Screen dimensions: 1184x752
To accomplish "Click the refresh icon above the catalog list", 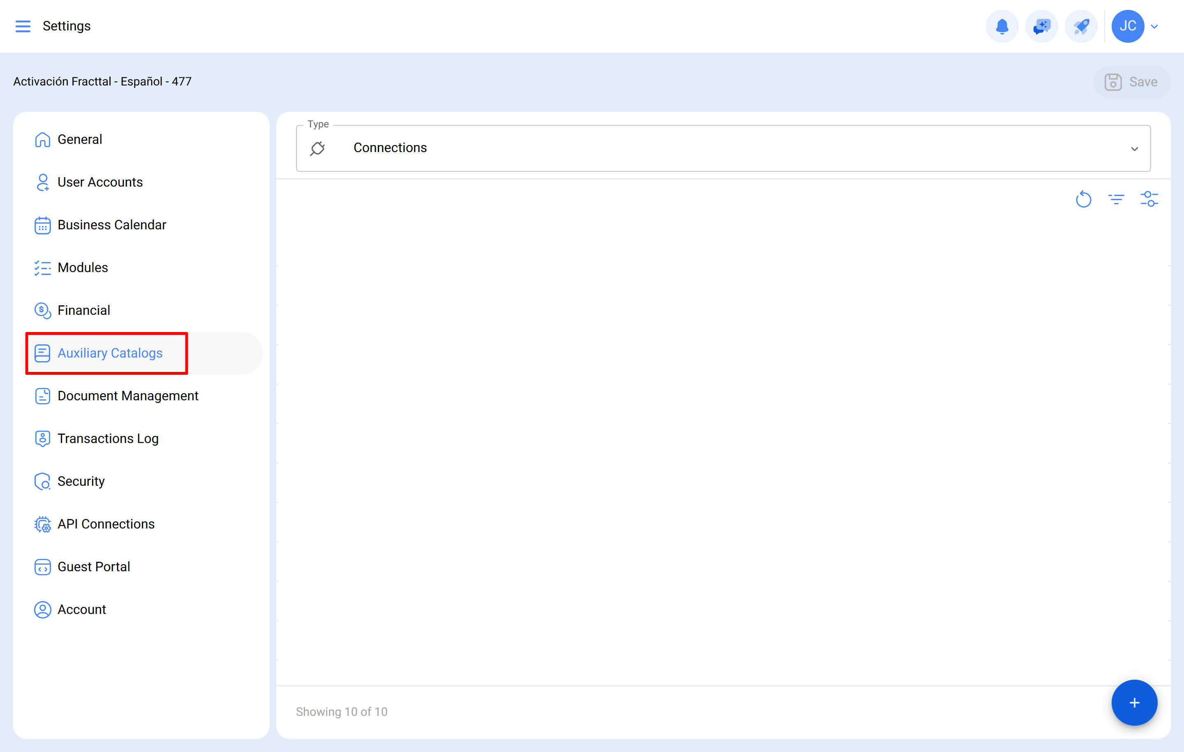I will (x=1084, y=199).
